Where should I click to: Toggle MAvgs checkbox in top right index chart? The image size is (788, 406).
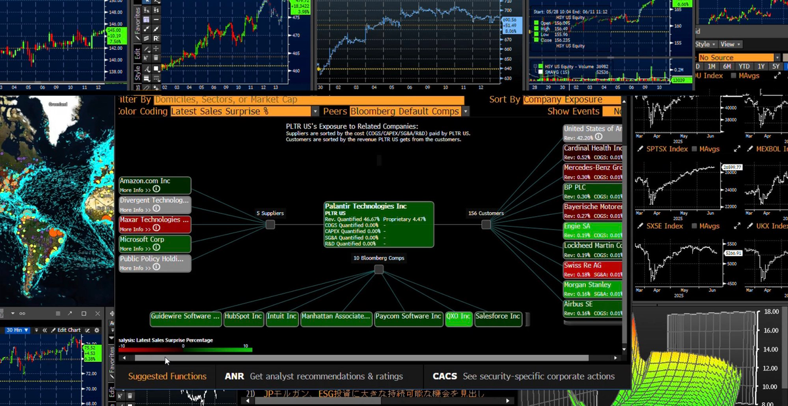[x=733, y=76]
